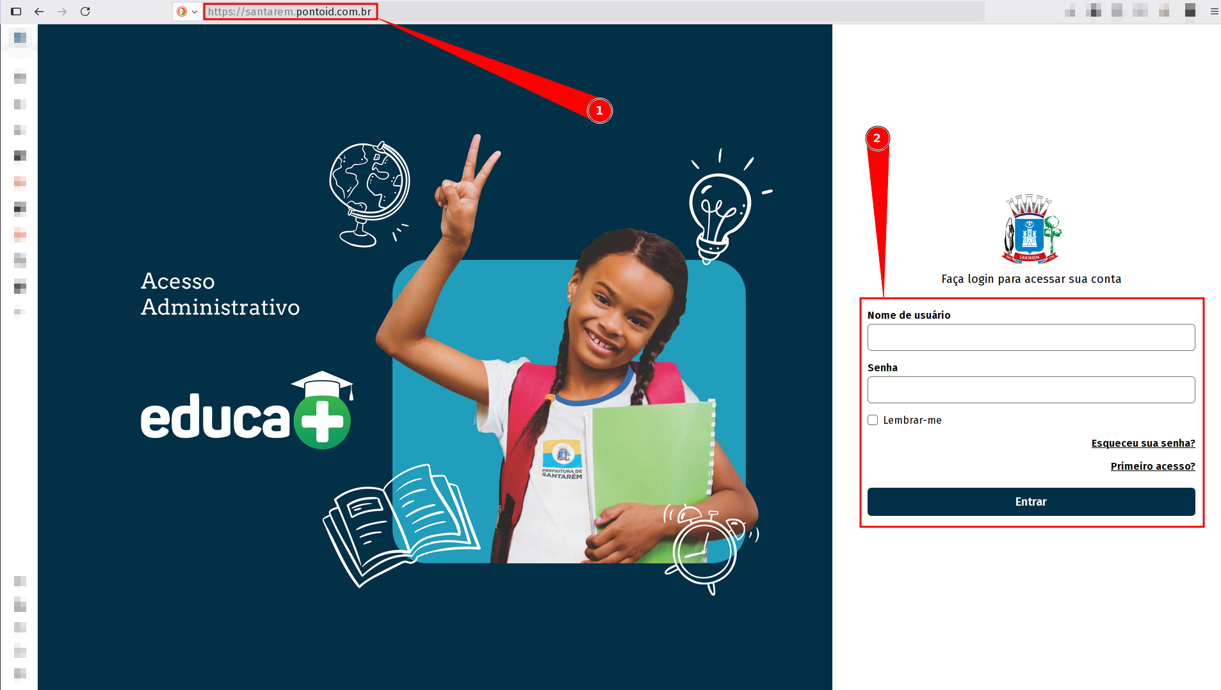Image resolution: width=1221 pixels, height=690 pixels.
Task: Expand the search engine dropdown chevron
Action: tap(195, 12)
